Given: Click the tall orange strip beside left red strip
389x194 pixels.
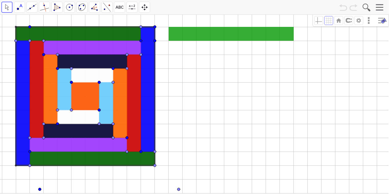Looking at the screenshot, I should 51,89.
